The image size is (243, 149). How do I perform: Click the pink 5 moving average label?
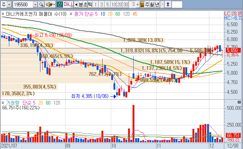click(96, 14)
